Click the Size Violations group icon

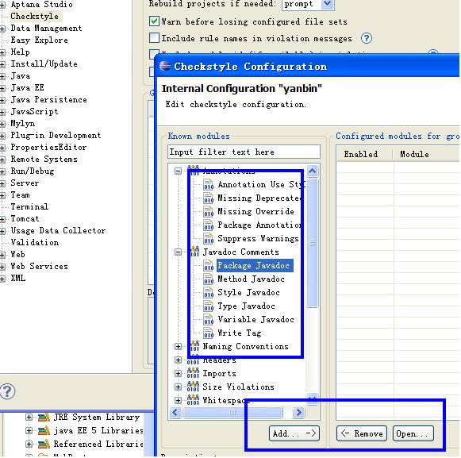pos(193,387)
